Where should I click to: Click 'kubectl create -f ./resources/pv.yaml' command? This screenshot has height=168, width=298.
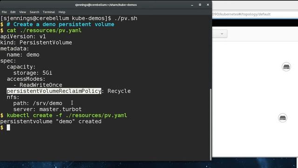point(67,115)
